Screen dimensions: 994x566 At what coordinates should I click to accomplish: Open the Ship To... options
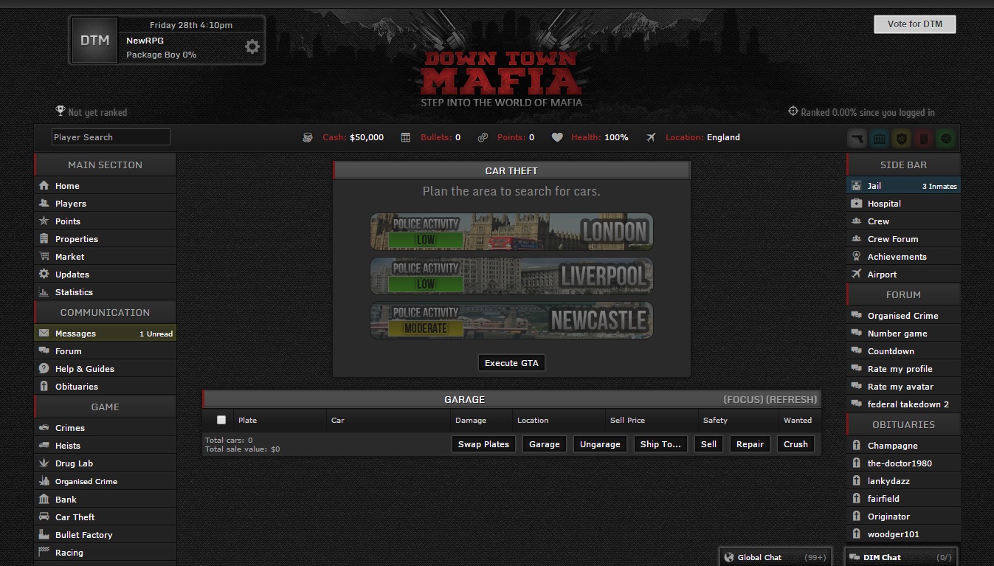point(660,444)
